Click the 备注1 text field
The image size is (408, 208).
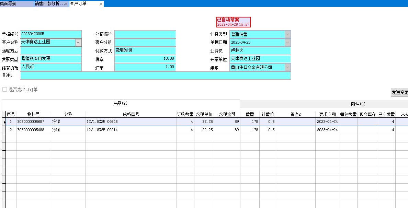click(x=155, y=76)
